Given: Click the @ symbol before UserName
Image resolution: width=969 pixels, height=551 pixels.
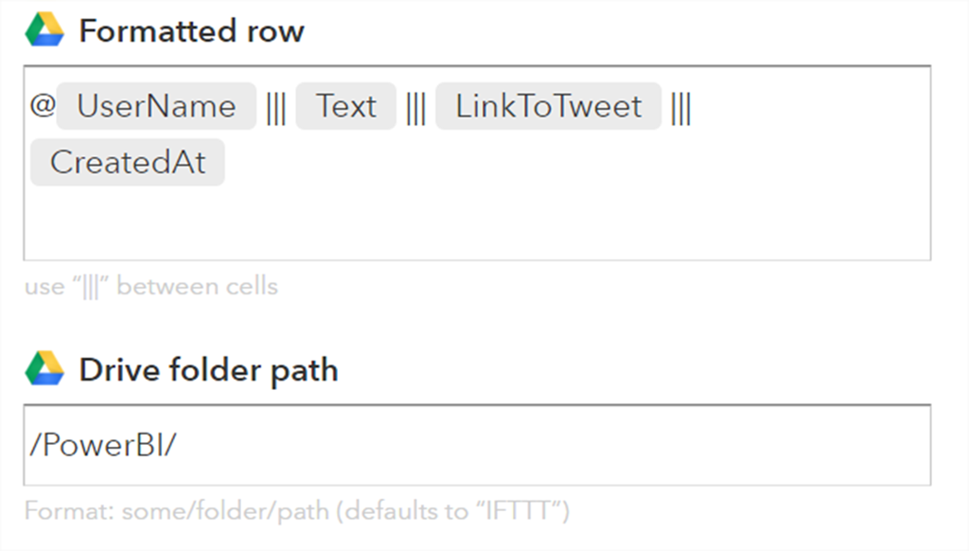Looking at the screenshot, I should [43, 106].
